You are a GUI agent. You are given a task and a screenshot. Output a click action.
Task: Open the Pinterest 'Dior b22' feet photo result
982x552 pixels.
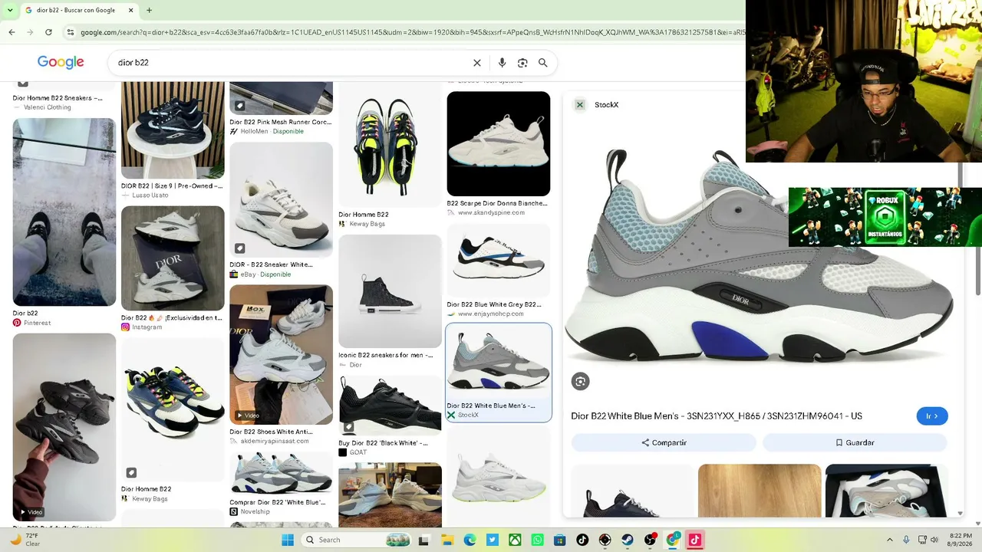[x=64, y=212]
